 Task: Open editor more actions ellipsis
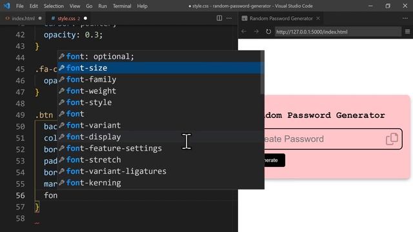(229, 18)
